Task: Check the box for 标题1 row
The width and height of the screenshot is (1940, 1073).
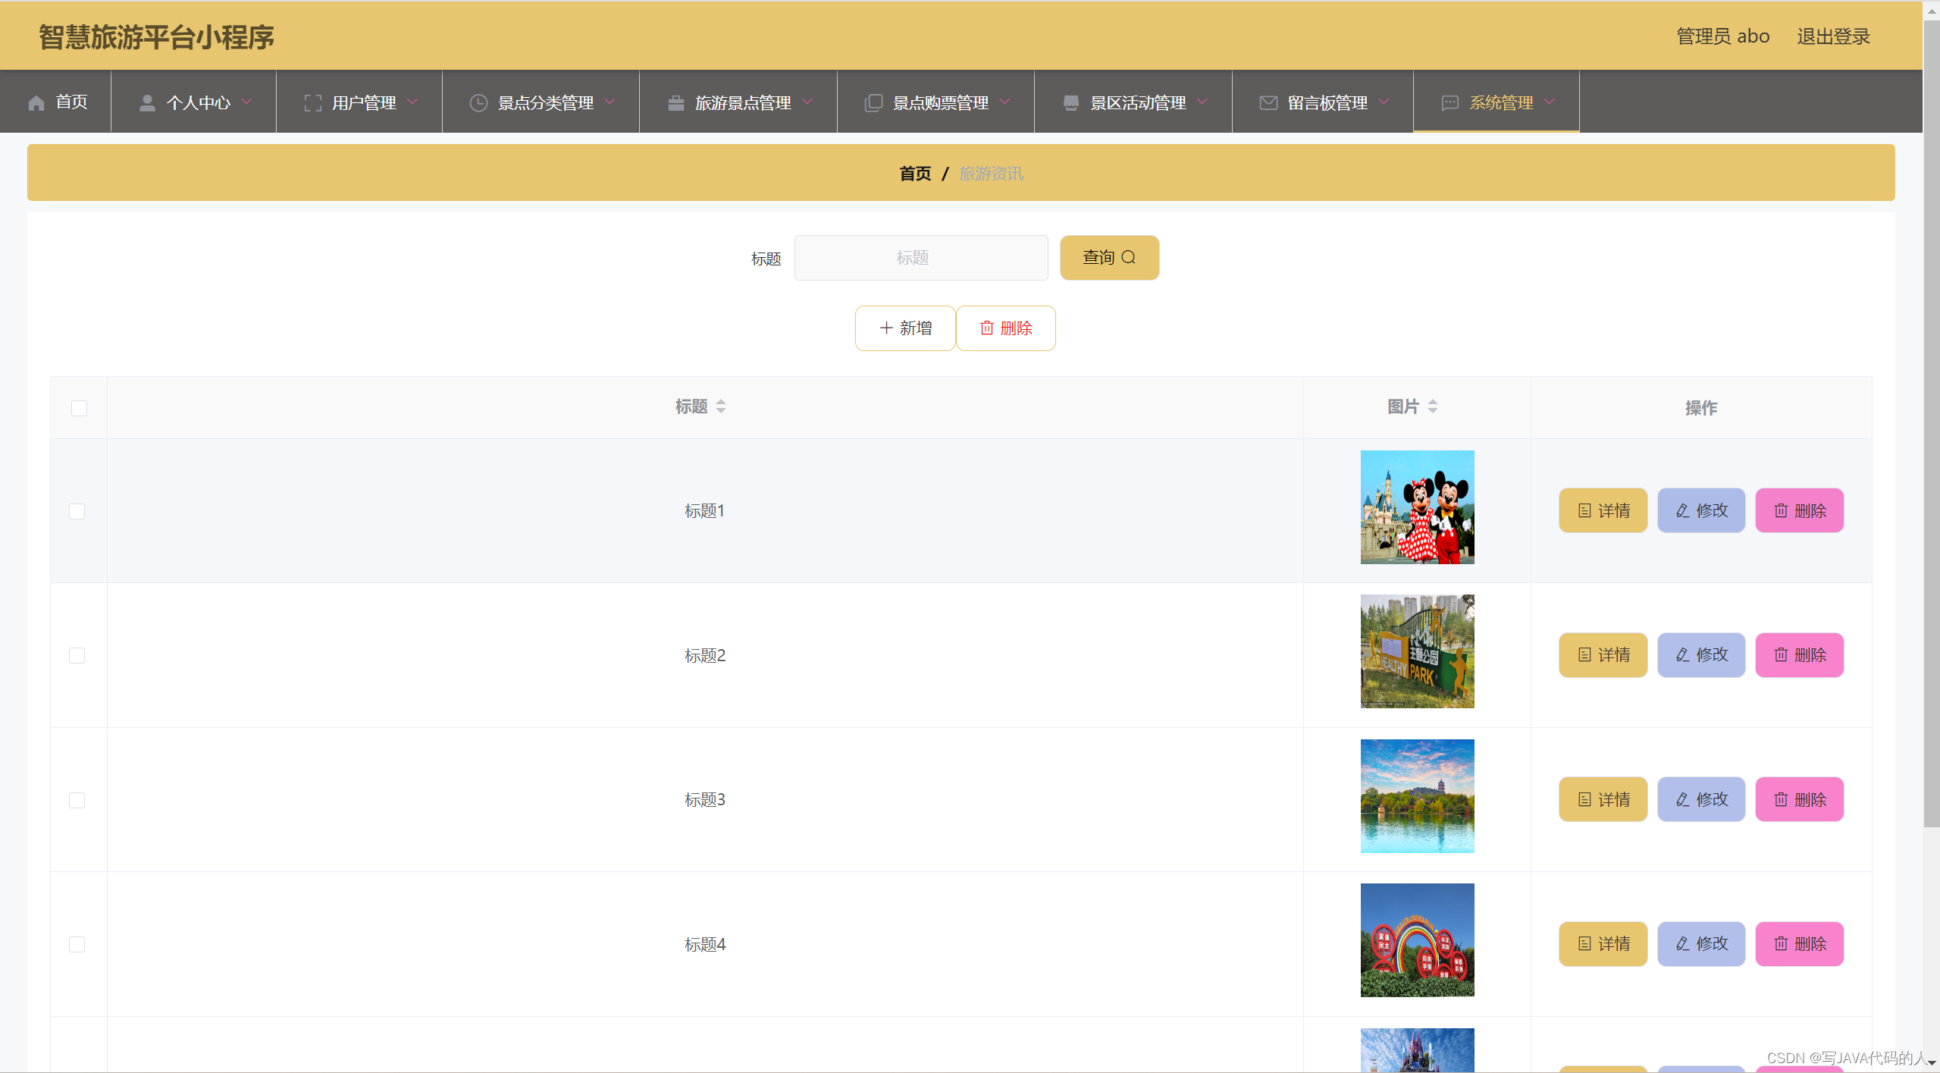Action: pos(77,511)
